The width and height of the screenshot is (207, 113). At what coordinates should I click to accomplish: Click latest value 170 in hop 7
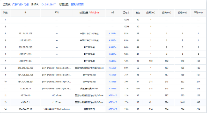pyautogui.click(x=151, y=61)
